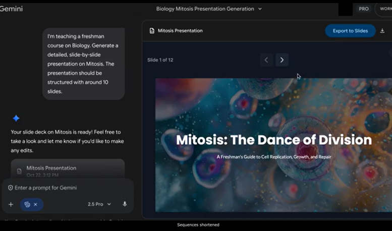The height and width of the screenshot is (231, 392).
Task: Click the document icon beside the panel title
Action: [152, 31]
